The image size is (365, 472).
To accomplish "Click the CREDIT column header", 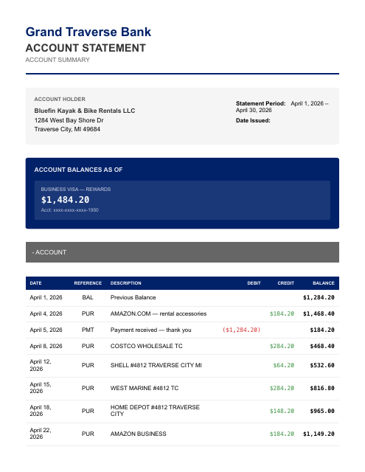I will click(286, 283).
